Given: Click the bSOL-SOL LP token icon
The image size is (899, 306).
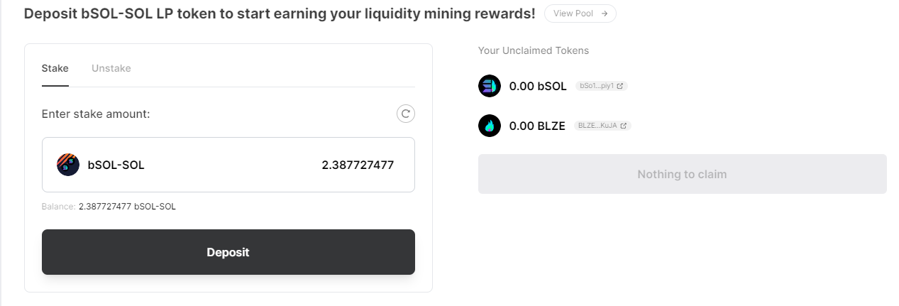Looking at the screenshot, I should click(x=68, y=165).
